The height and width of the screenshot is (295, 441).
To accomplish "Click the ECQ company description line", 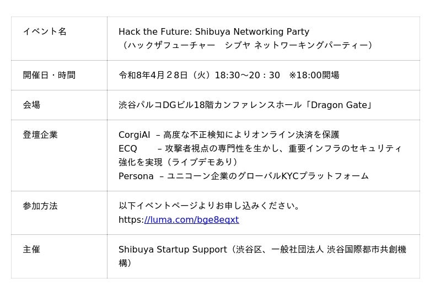I will click(260, 148).
